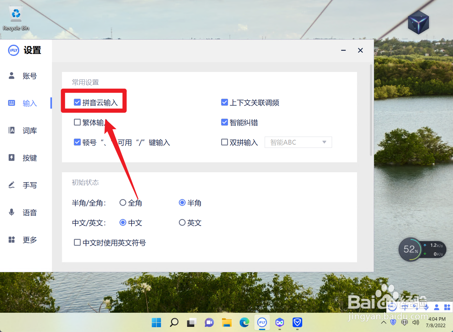
Task: Click the 半角/全角: label
Action: [x=89, y=203]
